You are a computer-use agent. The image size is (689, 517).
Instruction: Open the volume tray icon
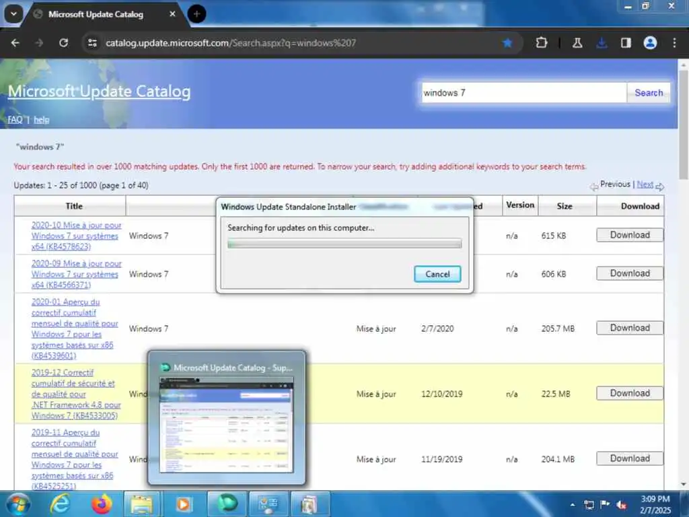coord(621,505)
